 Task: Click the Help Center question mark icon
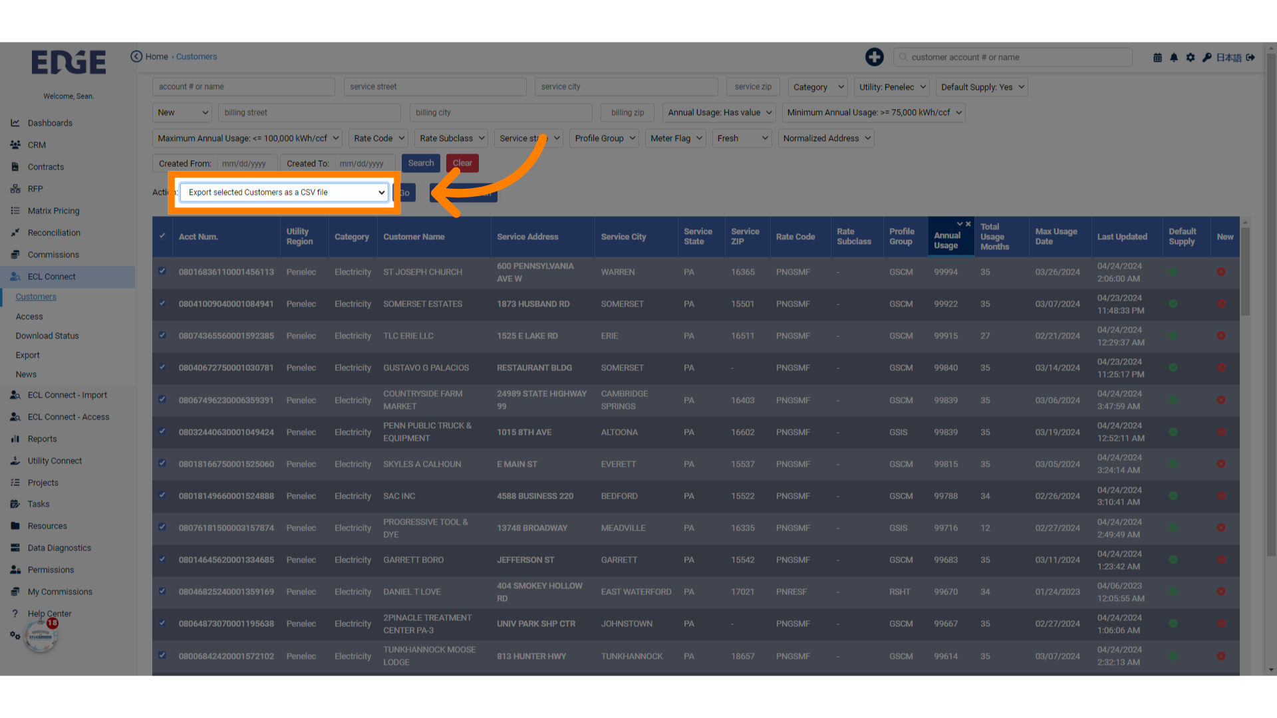15,614
